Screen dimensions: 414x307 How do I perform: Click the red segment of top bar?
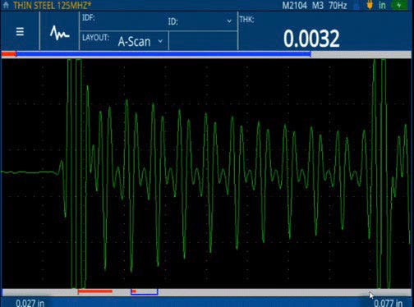click(9, 54)
